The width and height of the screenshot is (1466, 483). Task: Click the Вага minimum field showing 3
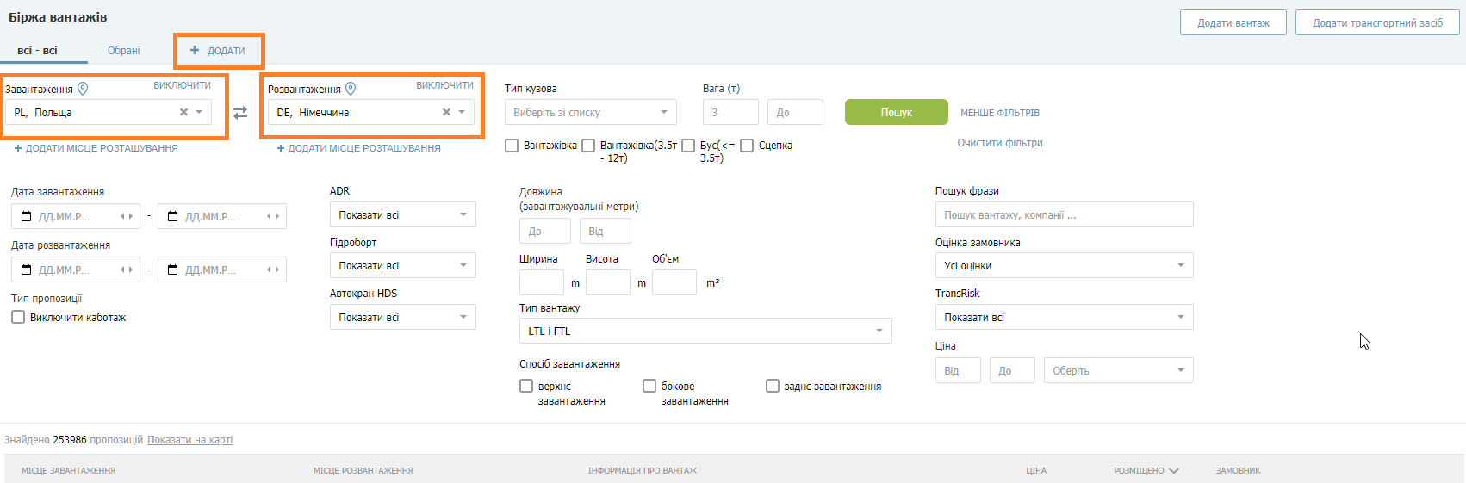730,112
